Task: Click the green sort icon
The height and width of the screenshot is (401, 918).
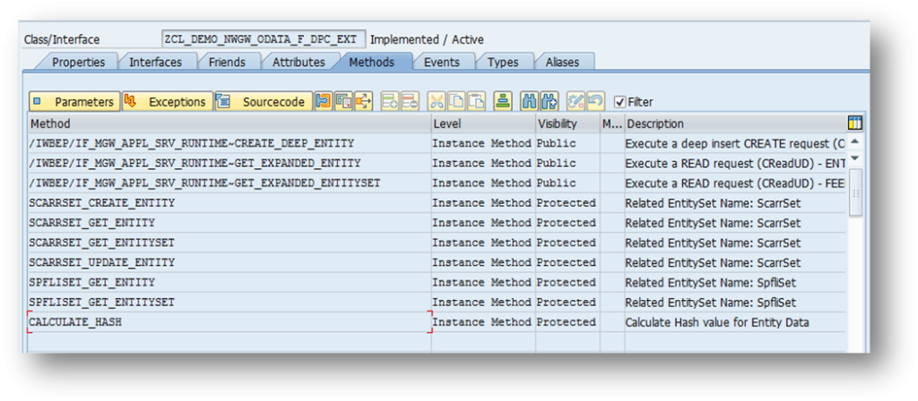Action: tap(502, 102)
